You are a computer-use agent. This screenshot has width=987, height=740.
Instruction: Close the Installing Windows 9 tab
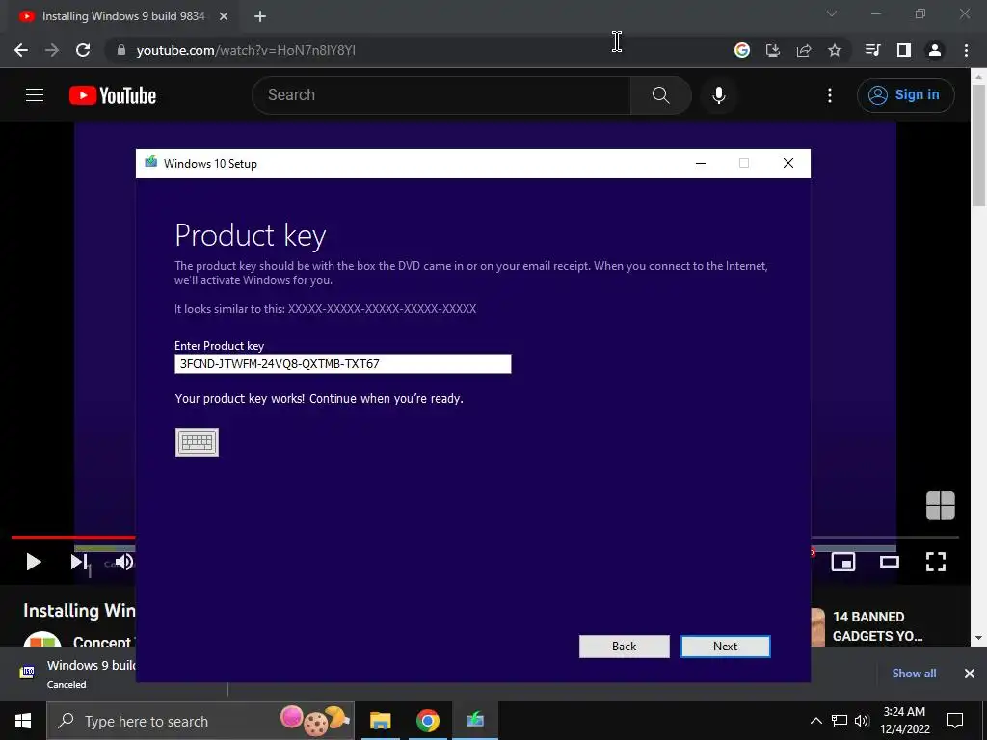[x=224, y=16]
